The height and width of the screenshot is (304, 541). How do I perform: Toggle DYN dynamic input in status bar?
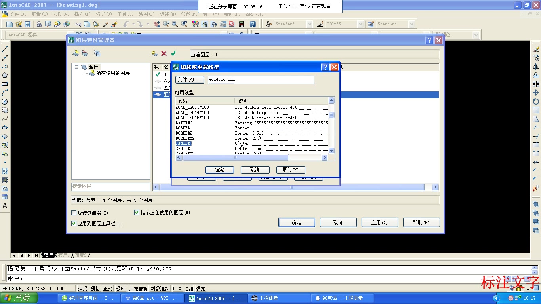click(189, 289)
